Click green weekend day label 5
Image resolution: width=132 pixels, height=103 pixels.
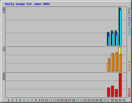click(x=24, y=100)
